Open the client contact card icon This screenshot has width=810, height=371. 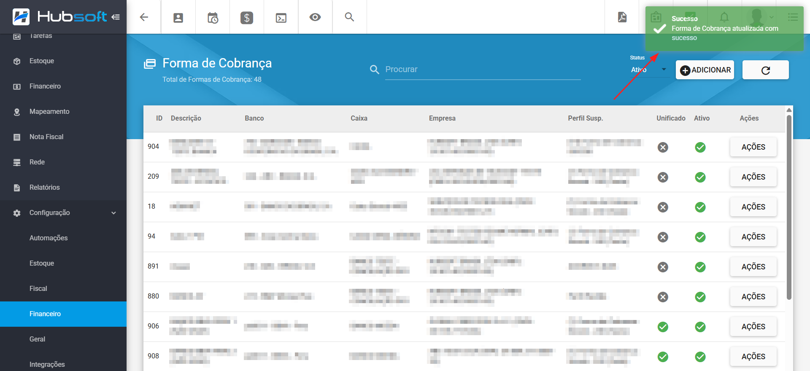(x=178, y=17)
